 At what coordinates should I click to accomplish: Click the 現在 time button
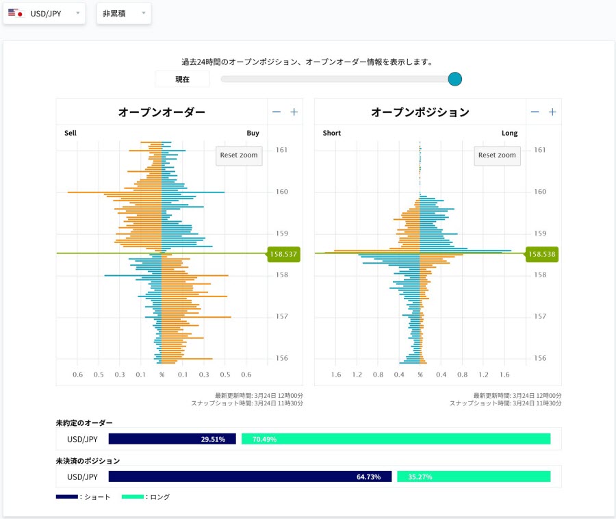(182, 79)
